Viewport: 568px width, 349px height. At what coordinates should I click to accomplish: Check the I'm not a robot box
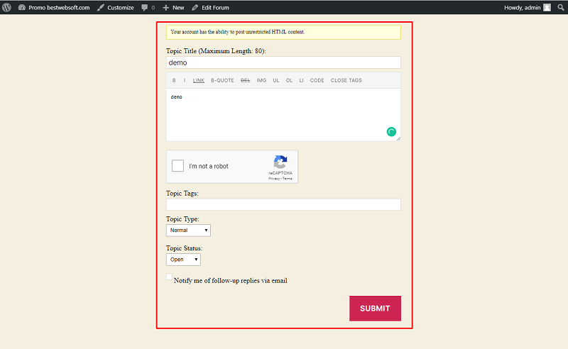[178, 166]
